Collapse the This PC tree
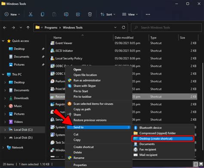 [x=3, y=74]
